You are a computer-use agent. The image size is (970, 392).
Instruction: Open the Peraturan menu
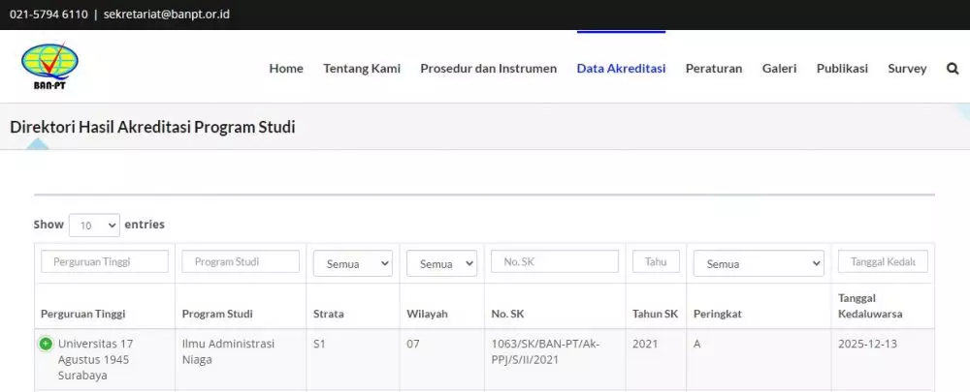tap(713, 69)
